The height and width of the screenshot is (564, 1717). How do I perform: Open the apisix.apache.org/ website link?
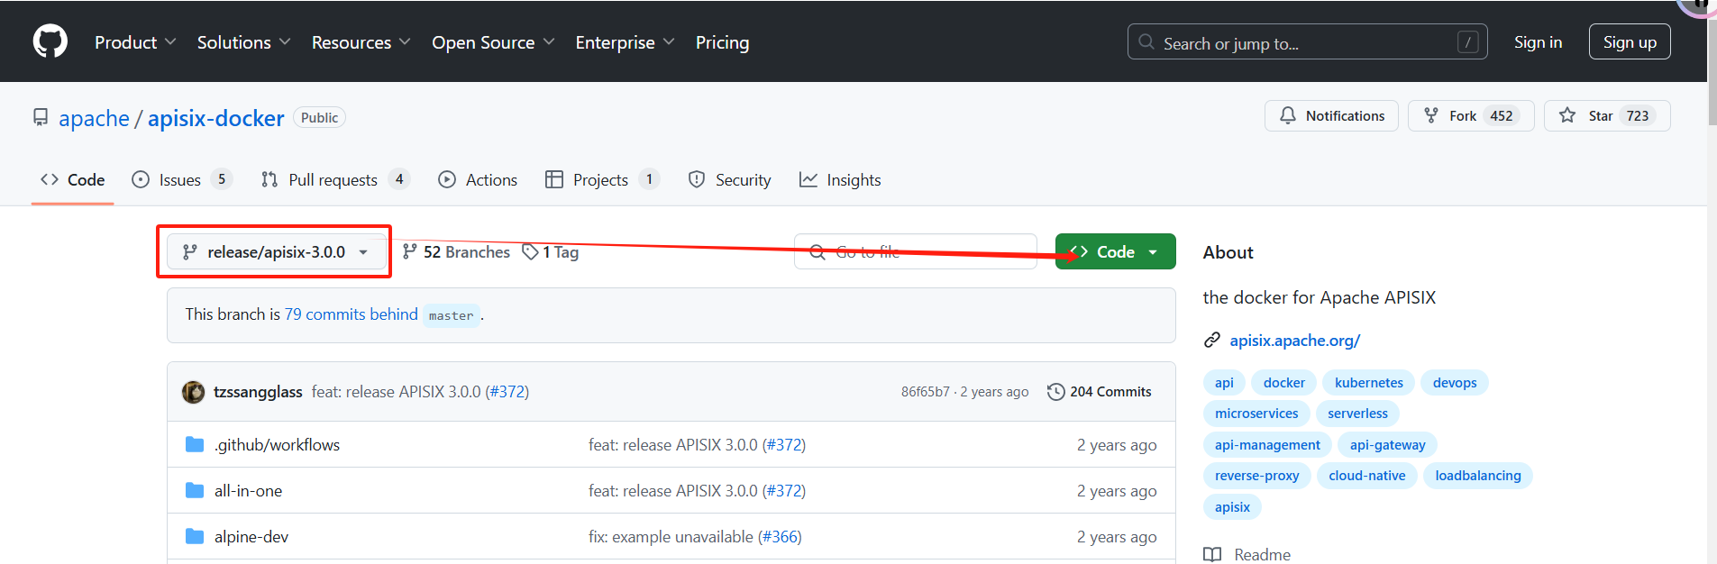pos(1294,340)
